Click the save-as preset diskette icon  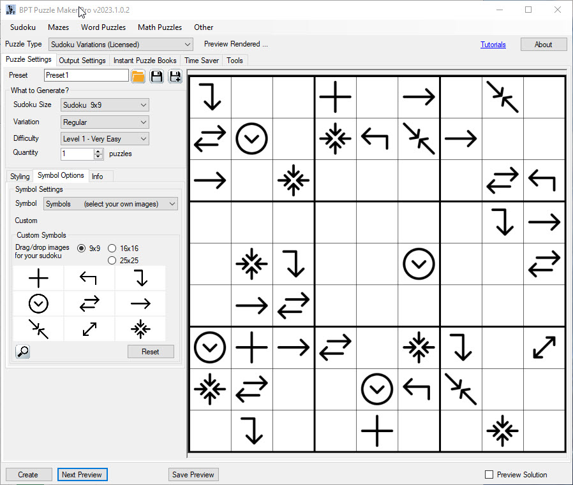click(x=174, y=75)
